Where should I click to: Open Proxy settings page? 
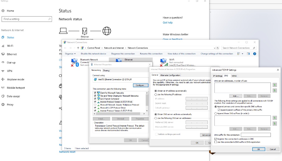pyautogui.click(x=10, y=105)
